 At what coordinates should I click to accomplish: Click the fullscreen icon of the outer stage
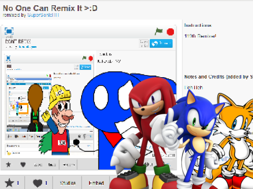(x=9, y=31)
